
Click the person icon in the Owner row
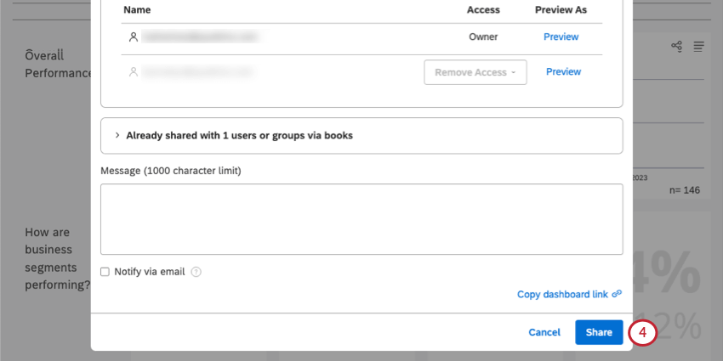click(133, 37)
